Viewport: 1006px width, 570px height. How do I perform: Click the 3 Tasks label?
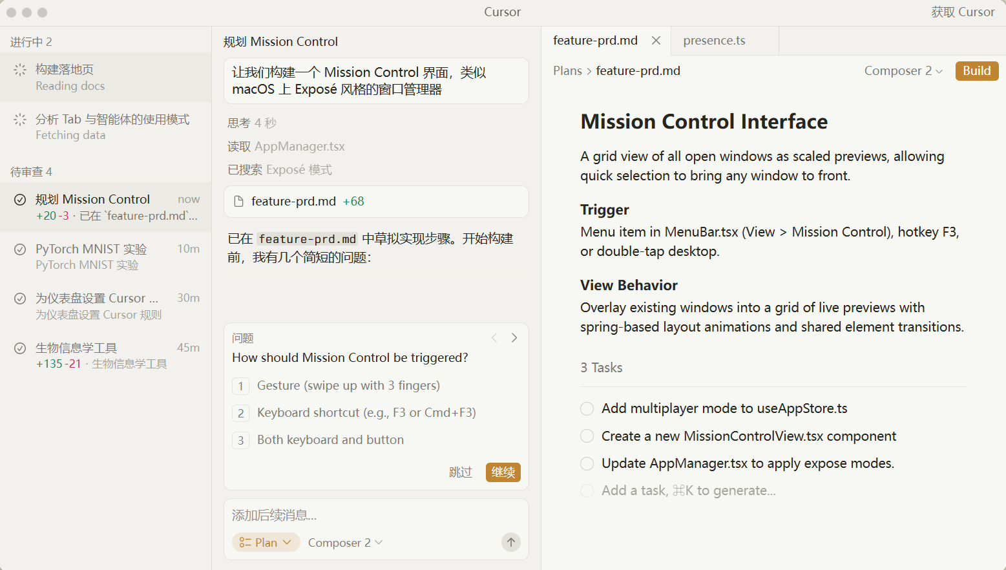(601, 368)
